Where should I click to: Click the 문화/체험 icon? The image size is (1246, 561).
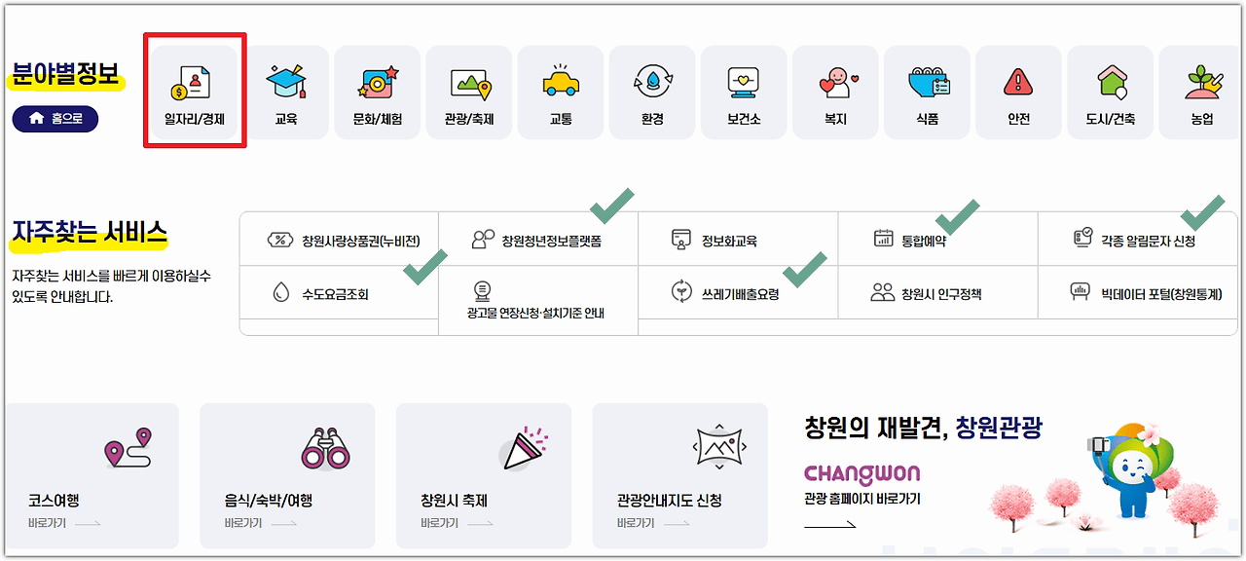377,93
